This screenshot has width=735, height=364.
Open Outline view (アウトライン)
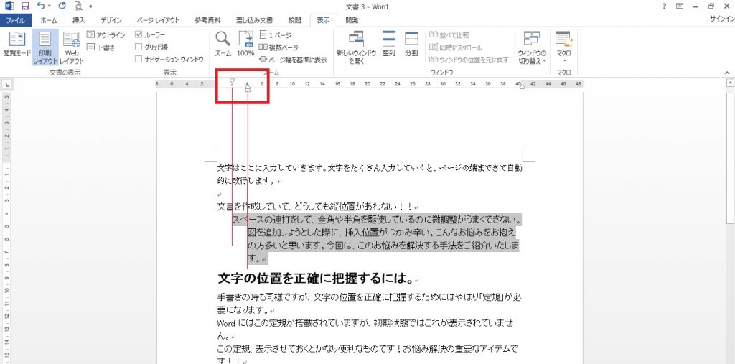pyautogui.click(x=106, y=35)
